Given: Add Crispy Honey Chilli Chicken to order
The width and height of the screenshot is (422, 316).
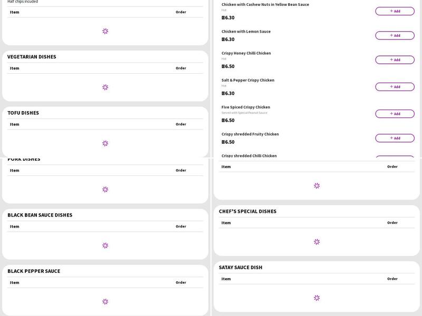Looking at the screenshot, I should 395,60.
